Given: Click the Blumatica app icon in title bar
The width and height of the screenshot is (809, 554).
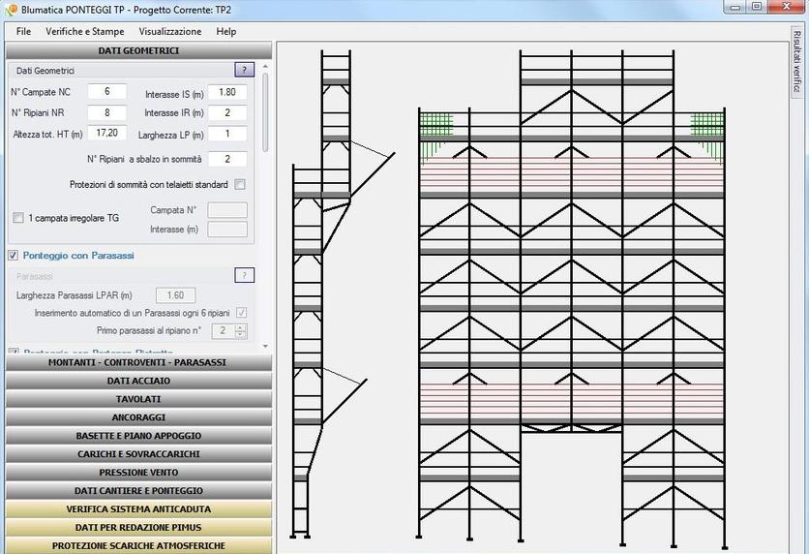Looking at the screenshot, I should [11, 8].
